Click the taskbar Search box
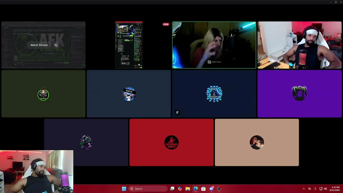Image resolution: width=343 pixels, height=193 pixels. 148,189
